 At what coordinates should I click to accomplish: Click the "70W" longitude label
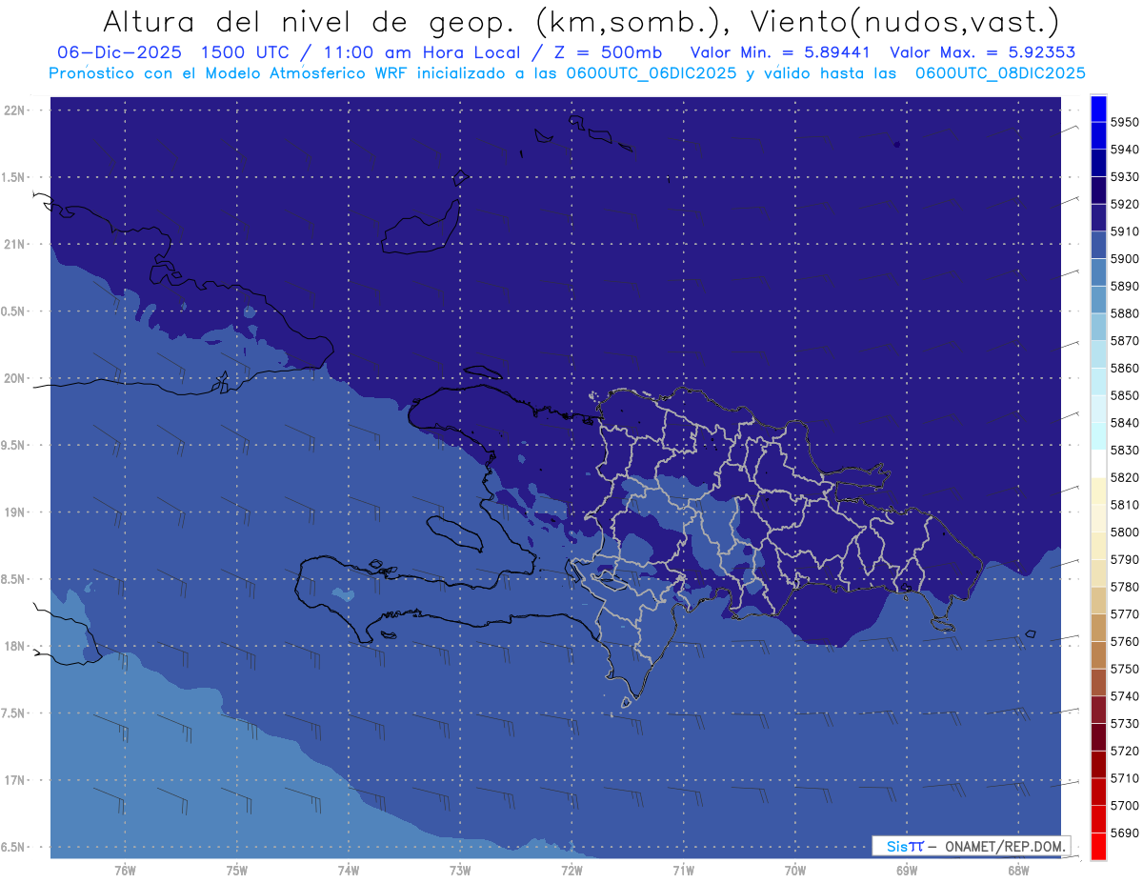coord(795,872)
